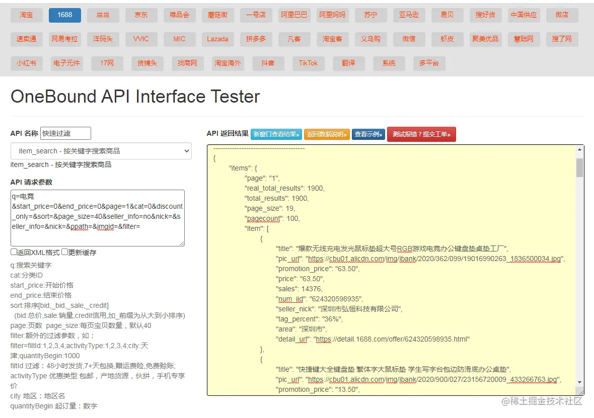Expand the item_search API dropdown
This screenshot has width=594, height=418.
click(101, 151)
